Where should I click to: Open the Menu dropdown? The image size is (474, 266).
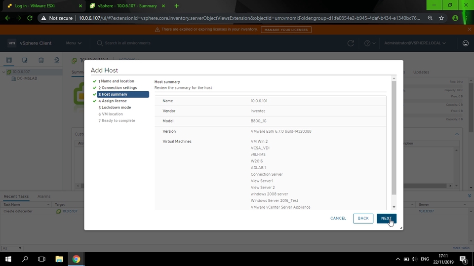click(74, 43)
